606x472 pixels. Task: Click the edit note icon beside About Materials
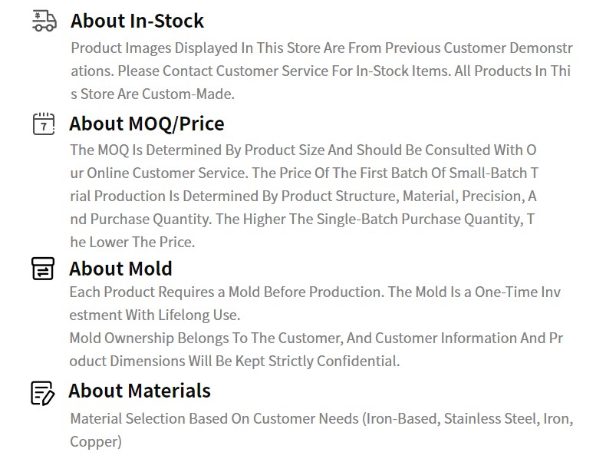(43, 391)
